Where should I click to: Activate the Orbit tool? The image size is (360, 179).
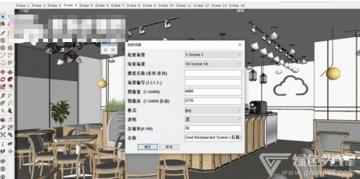click(3, 120)
